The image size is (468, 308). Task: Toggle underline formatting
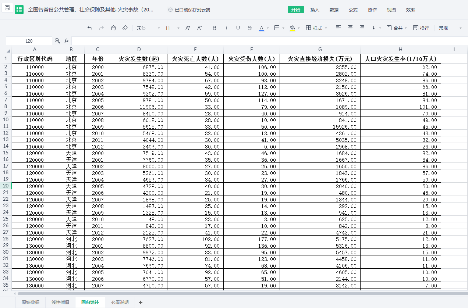tap(238, 28)
